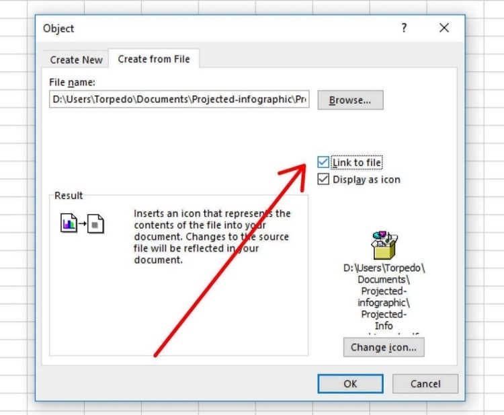The width and height of the screenshot is (504, 415).
Task: Click the help question mark icon
Action: click(404, 28)
